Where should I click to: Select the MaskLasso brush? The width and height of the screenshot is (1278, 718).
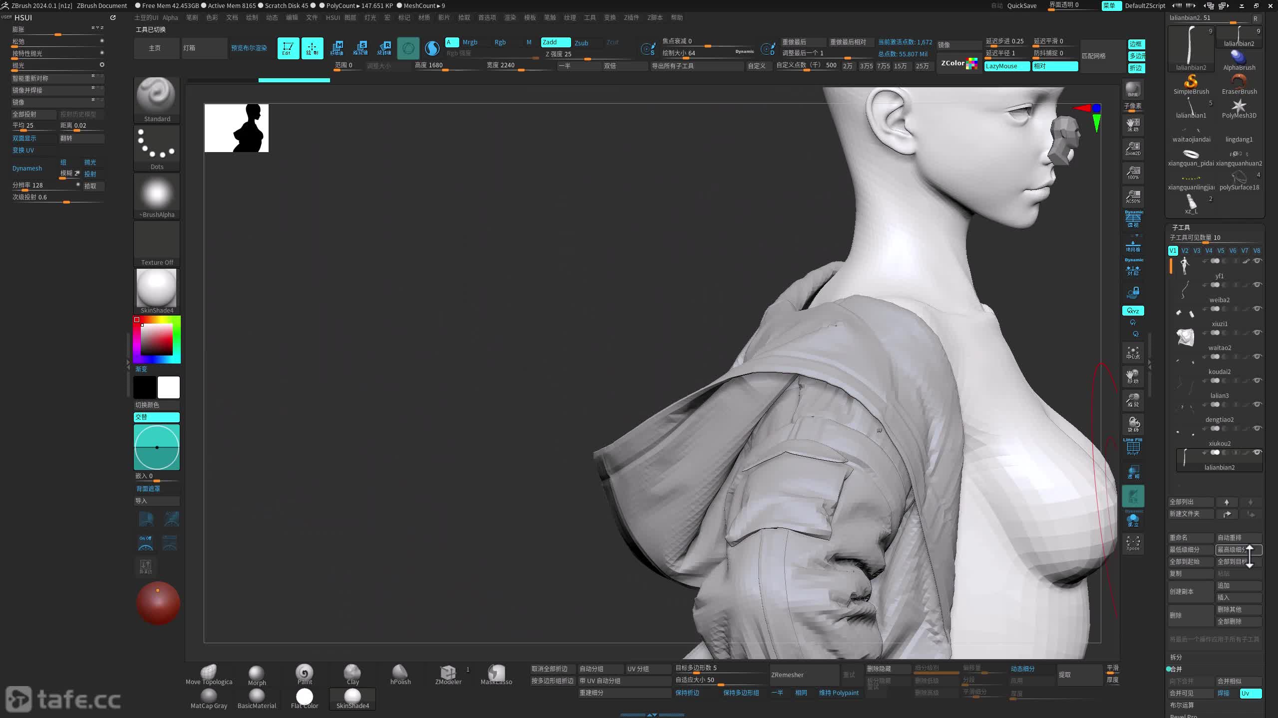point(496,675)
